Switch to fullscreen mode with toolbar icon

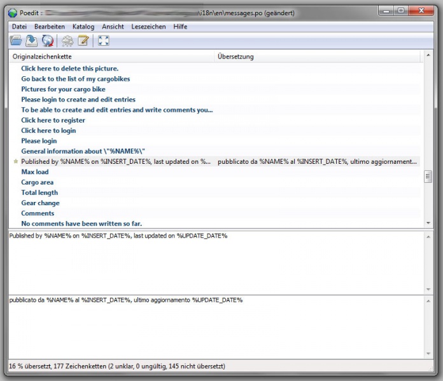[104, 41]
